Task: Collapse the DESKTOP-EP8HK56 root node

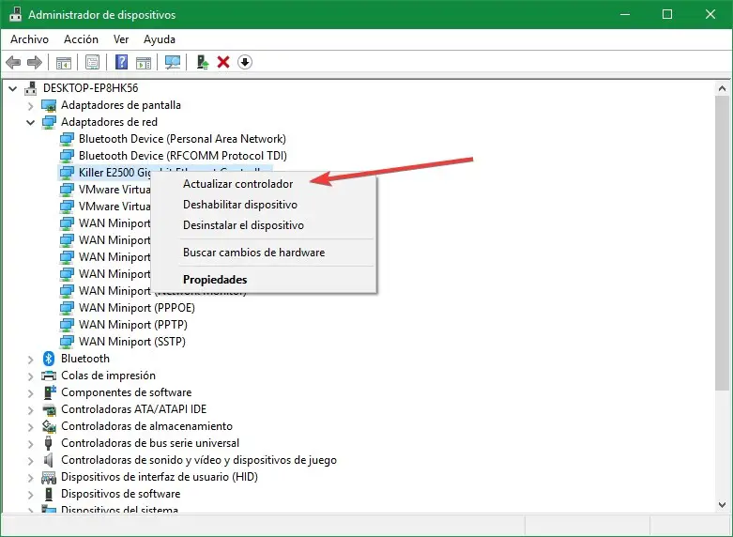Action: pos(13,88)
